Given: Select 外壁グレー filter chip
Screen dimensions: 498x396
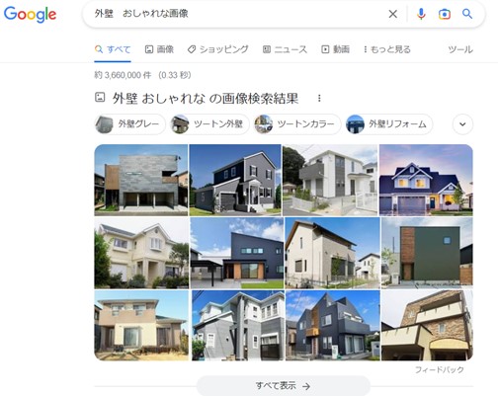Looking at the screenshot, I should (x=130, y=124).
